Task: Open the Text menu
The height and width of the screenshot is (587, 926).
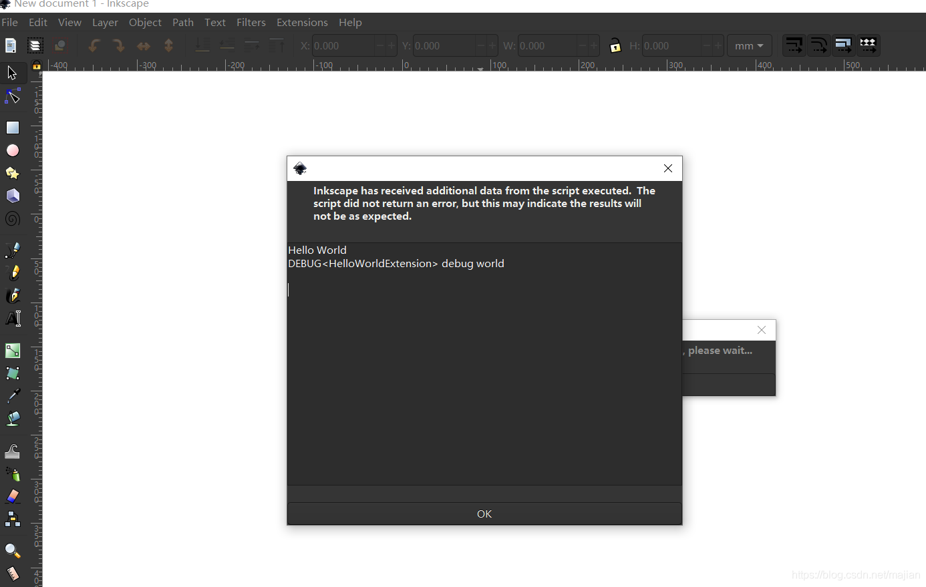Action: click(215, 22)
